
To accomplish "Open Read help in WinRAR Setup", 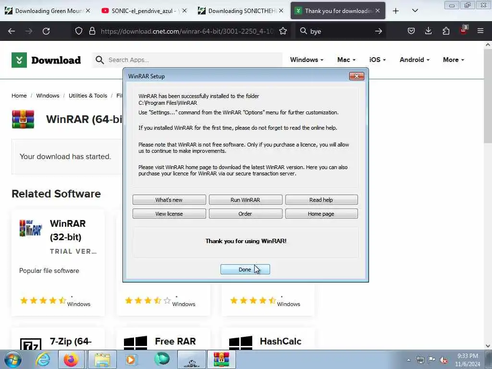I will (321, 200).
